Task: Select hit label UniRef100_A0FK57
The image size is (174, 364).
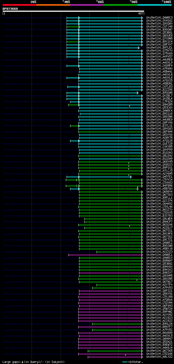Action: (159, 56)
